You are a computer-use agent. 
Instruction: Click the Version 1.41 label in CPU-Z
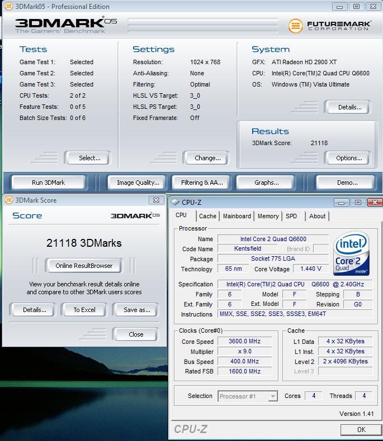coord(356,414)
